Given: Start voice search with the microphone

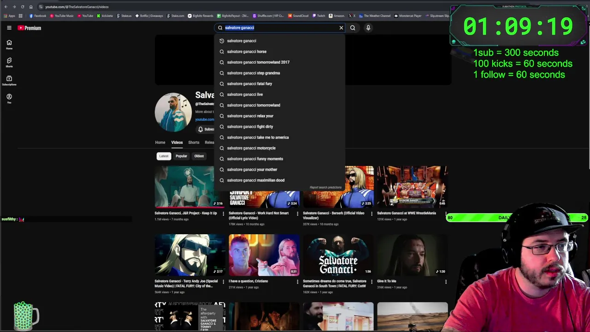Looking at the screenshot, I should click(x=368, y=28).
